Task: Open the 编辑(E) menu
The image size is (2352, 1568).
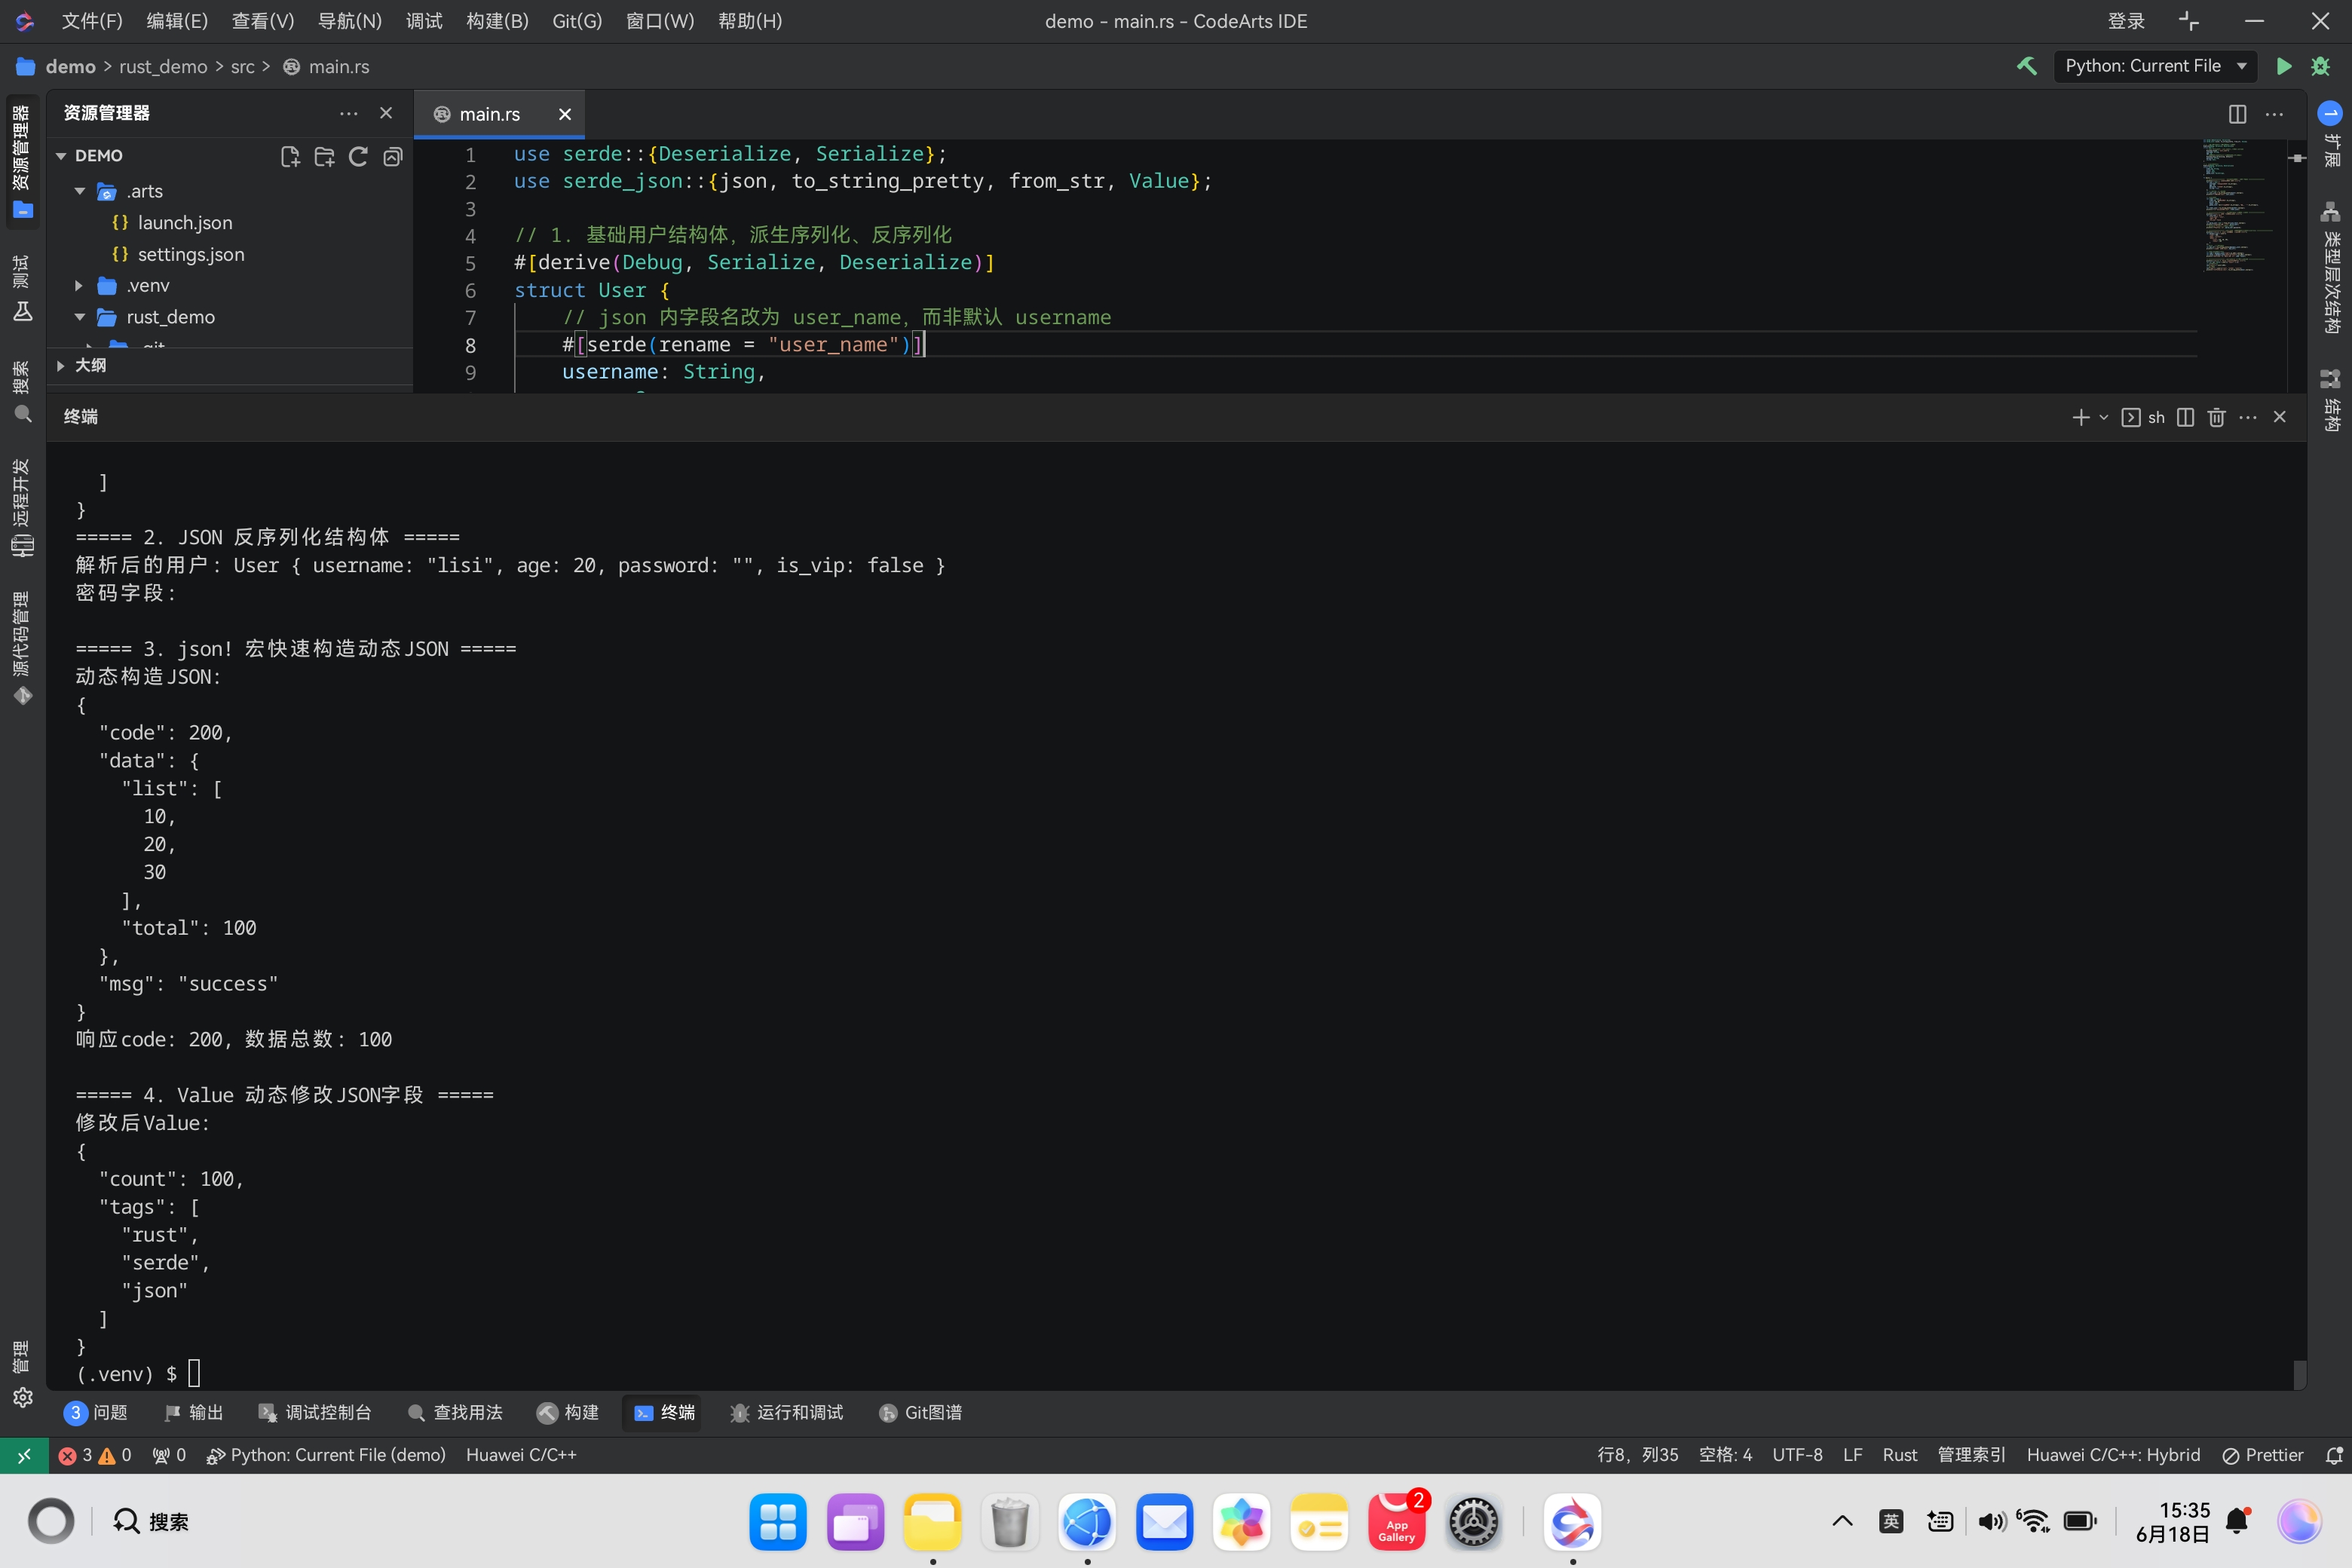Action: point(177,21)
